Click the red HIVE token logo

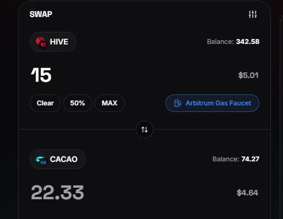(41, 42)
